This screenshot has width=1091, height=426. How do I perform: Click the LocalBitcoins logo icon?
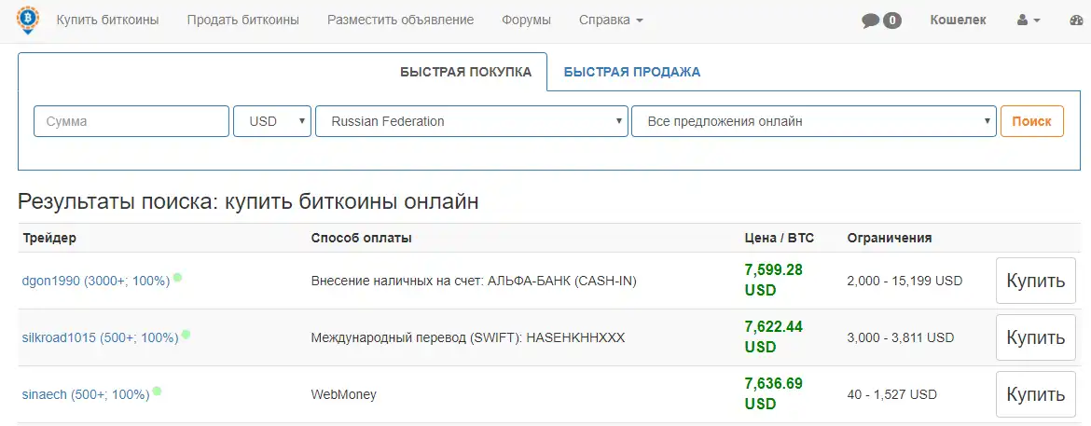point(29,20)
